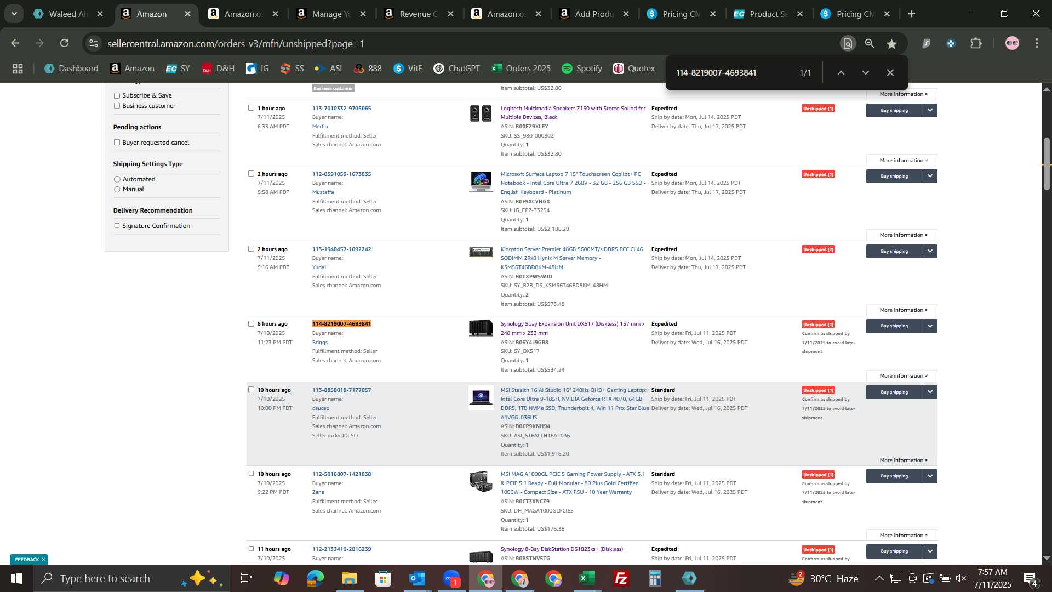1052x592 pixels.
Task: Open Outlook from the taskbar
Action: pos(417,578)
